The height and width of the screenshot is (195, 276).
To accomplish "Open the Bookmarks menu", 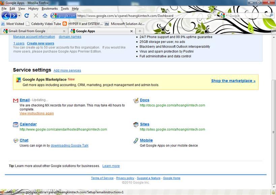I will 50,9.
